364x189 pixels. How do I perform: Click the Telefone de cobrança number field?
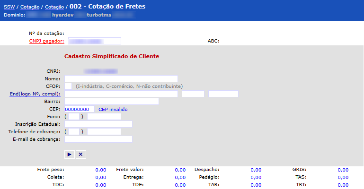[104, 132]
